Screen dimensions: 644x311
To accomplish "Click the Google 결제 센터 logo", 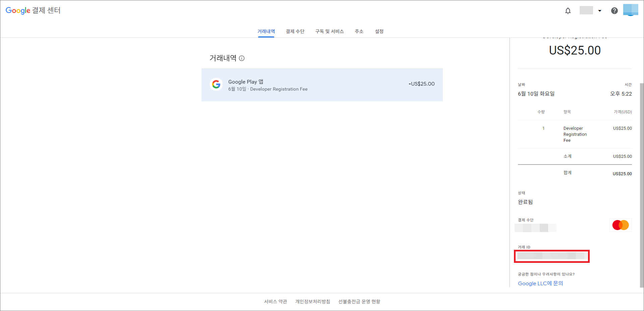I will tap(33, 10).
